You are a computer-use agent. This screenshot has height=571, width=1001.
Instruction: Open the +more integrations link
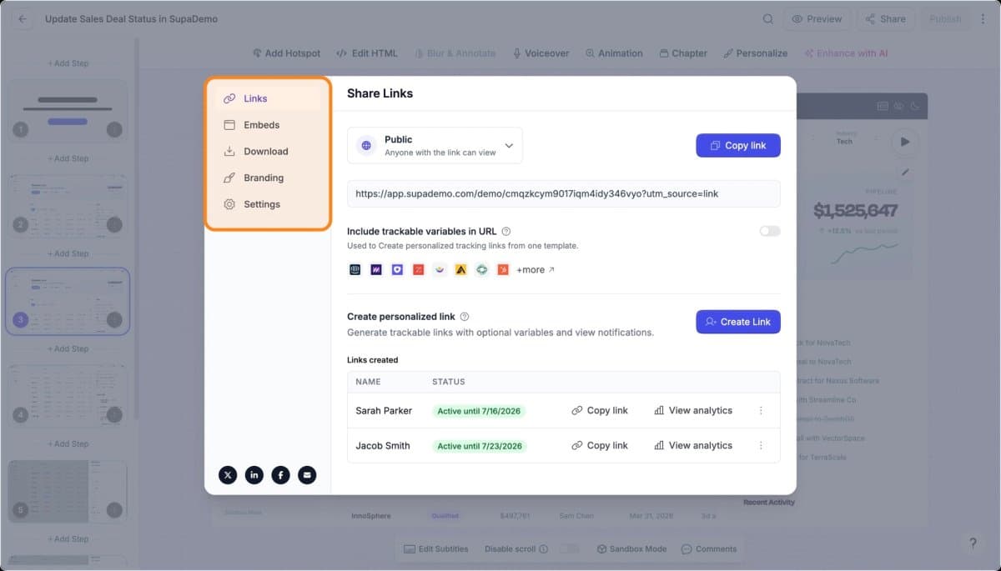[x=536, y=270]
